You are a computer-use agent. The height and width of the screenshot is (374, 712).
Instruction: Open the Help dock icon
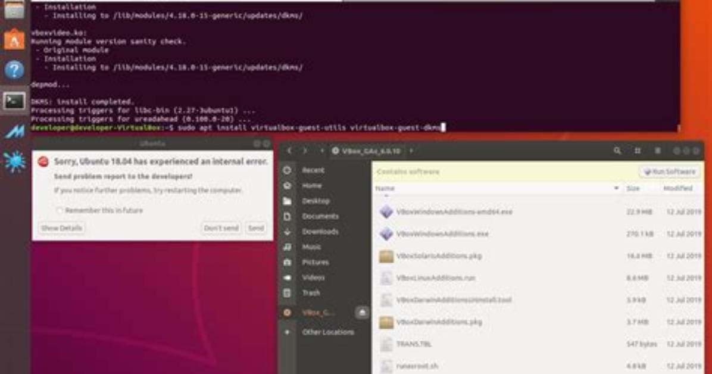14,70
